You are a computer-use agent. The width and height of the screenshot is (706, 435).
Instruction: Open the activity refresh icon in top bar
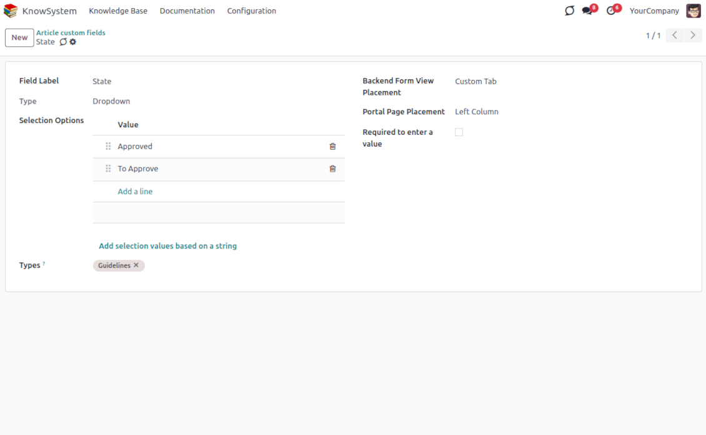tap(569, 11)
